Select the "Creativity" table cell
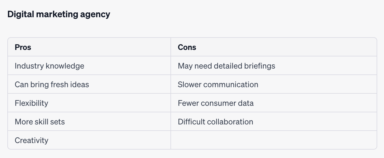Viewport: 384px width, 158px height. [31, 141]
